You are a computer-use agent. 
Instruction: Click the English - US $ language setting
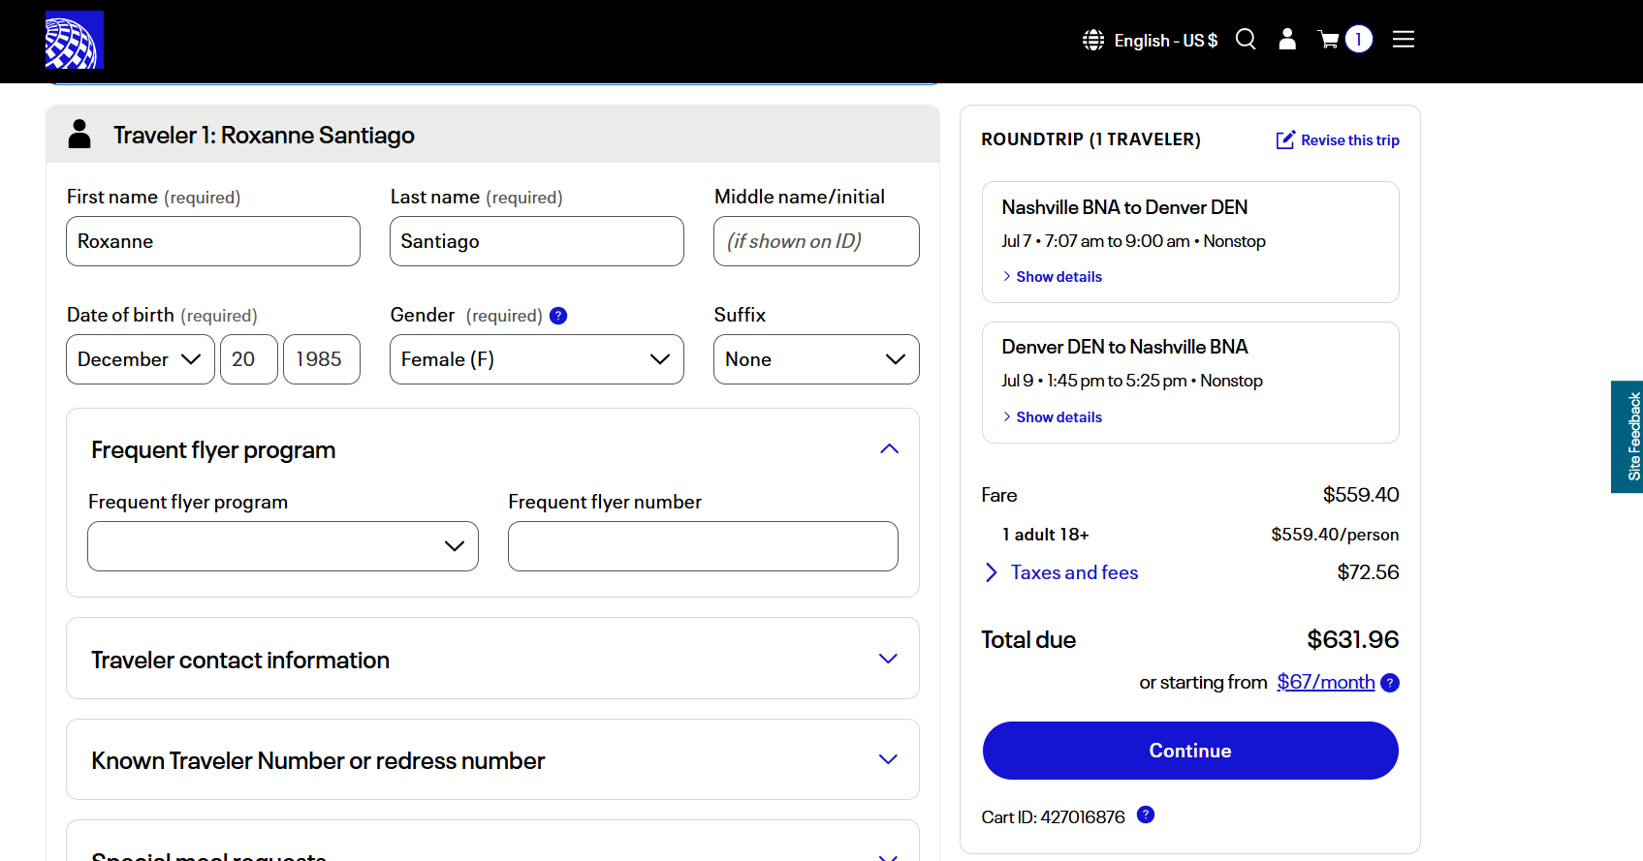1166,41
